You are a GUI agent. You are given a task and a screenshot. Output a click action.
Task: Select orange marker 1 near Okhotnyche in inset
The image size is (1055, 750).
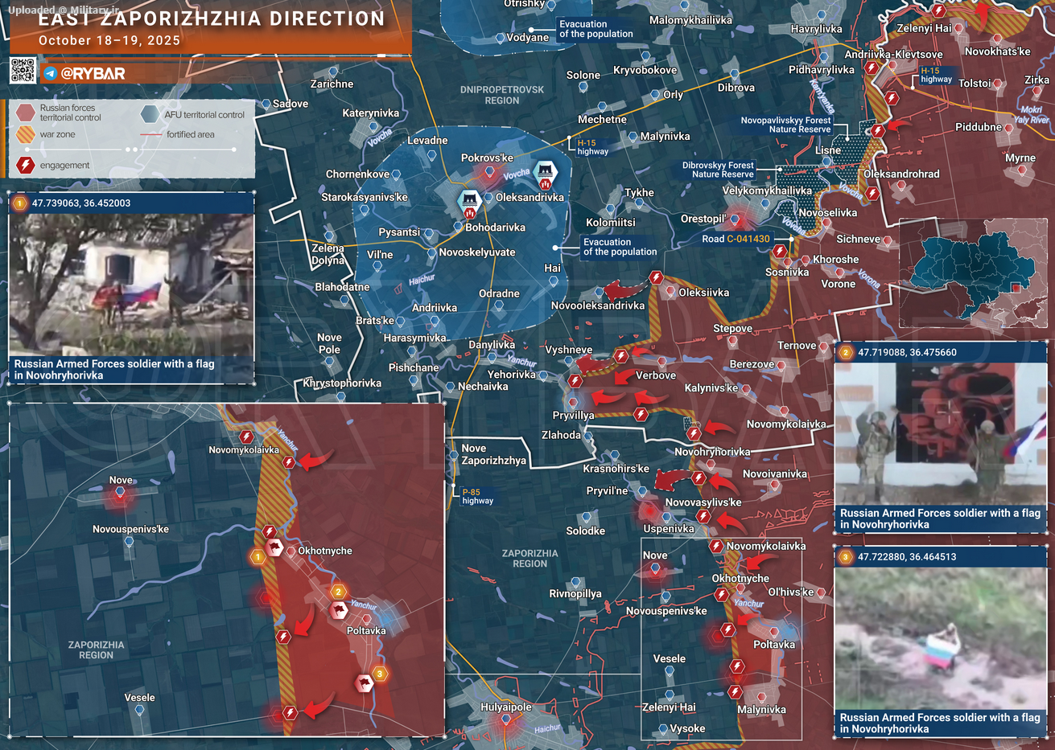[x=258, y=557]
